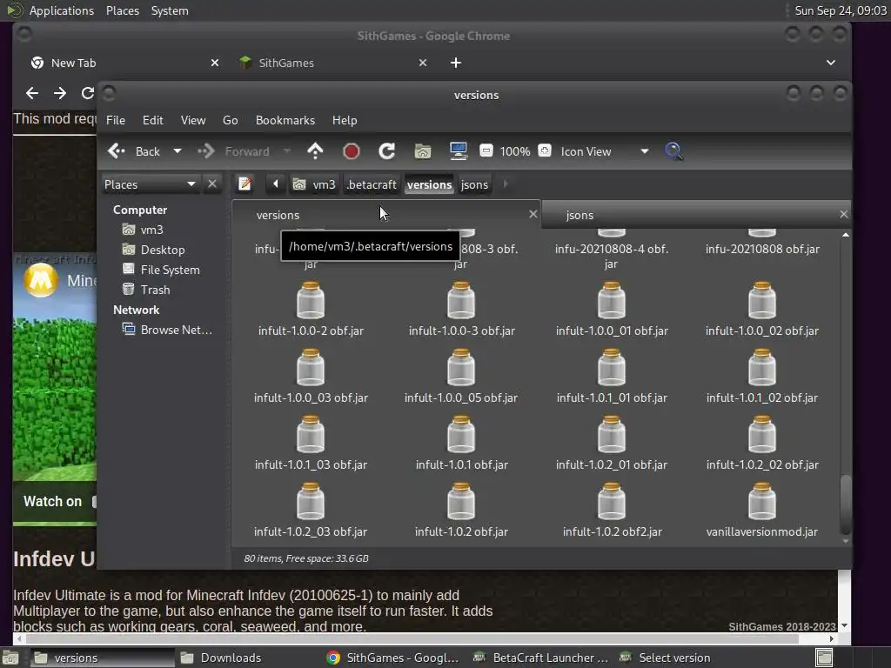The width and height of the screenshot is (891, 668).
Task: Zoom in with the plus icon
Action: [545, 151]
